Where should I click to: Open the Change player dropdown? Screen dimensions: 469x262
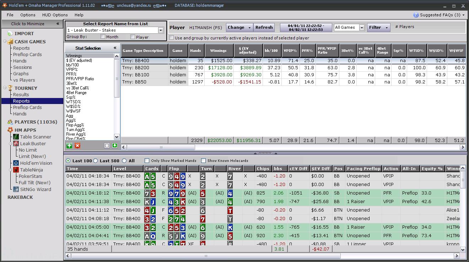pos(249,27)
